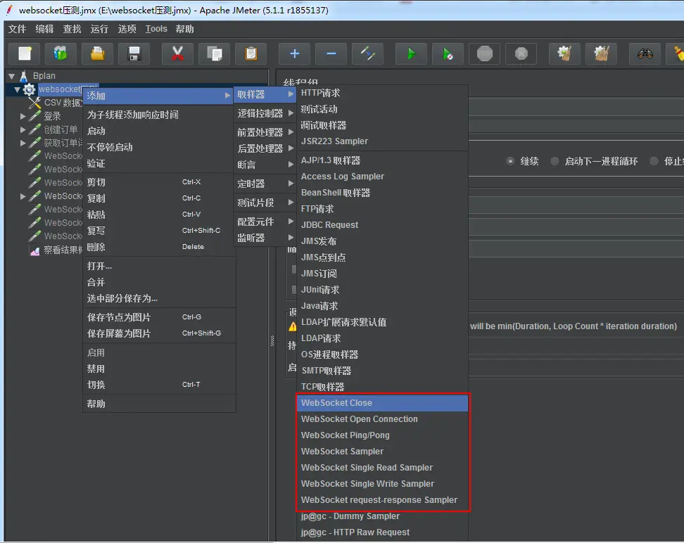Choose 添加 in the context menu
This screenshot has width=684, height=543.
coord(158,96)
